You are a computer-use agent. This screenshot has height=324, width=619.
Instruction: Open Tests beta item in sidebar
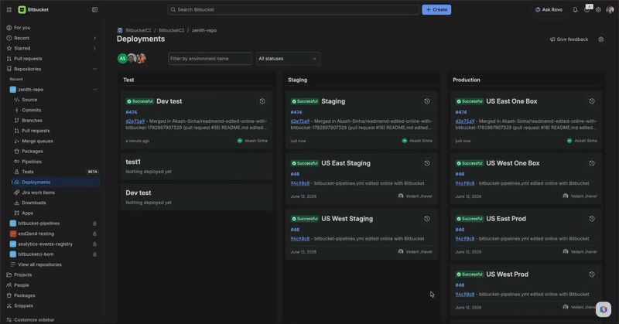(28, 172)
